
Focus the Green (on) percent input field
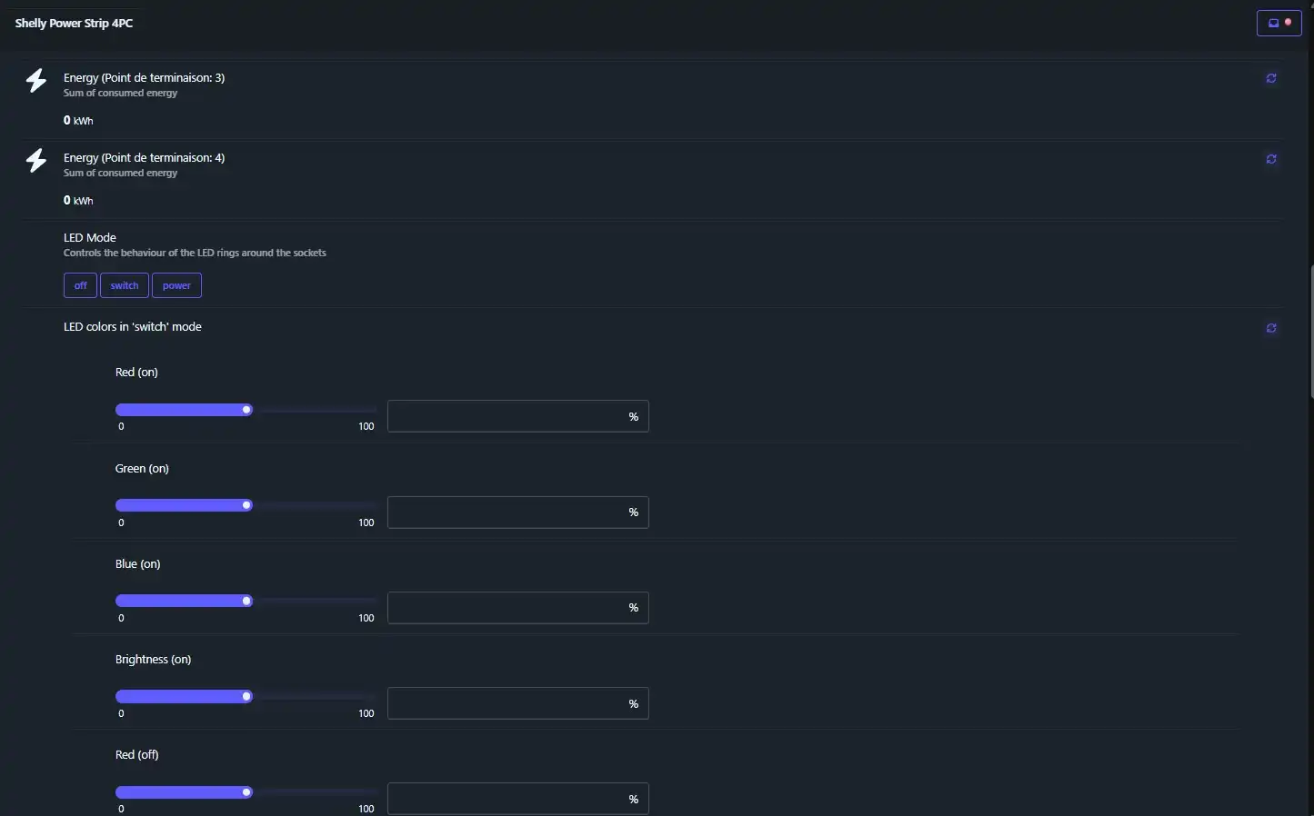coord(506,512)
